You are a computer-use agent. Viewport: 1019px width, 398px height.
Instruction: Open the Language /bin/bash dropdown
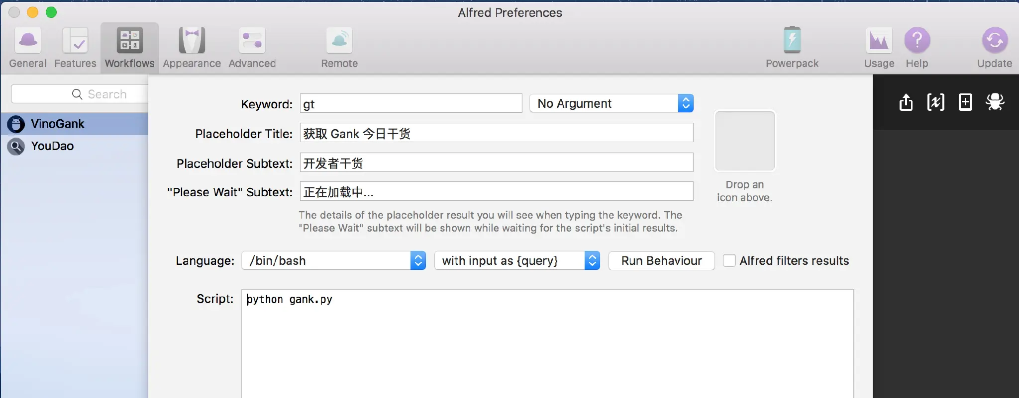click(x=333, y=260)
